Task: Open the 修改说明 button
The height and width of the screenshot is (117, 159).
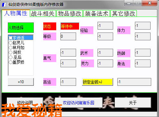Action: pyautogui.click(x=25, y=102)
